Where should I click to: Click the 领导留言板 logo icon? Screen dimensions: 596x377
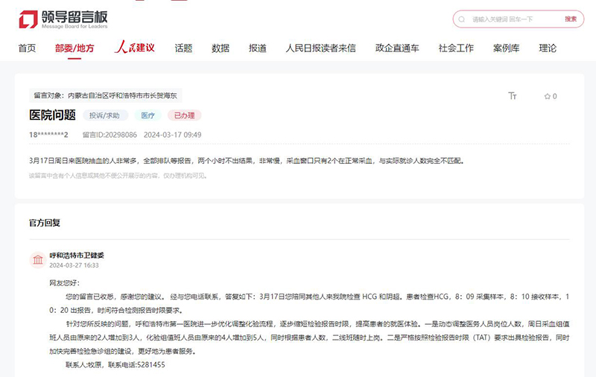point(28,19)
